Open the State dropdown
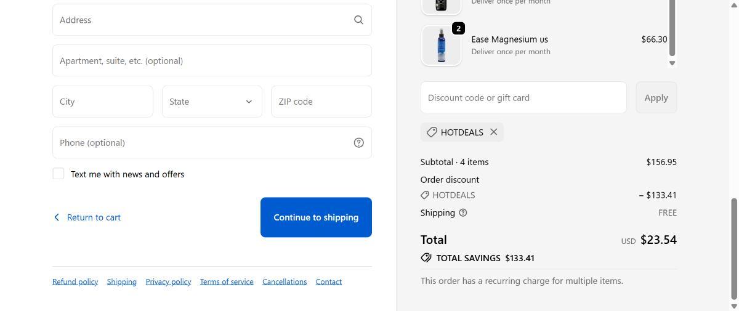Screen dimensions: 739x311 point(212,102)
